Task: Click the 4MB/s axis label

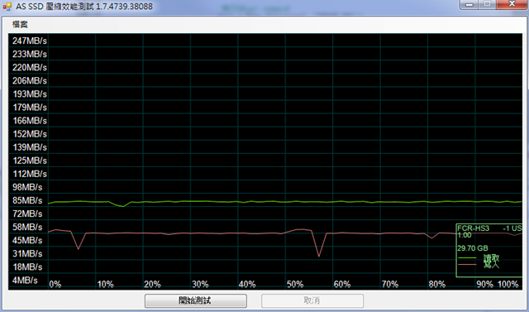Action: [x=25, y=281]
